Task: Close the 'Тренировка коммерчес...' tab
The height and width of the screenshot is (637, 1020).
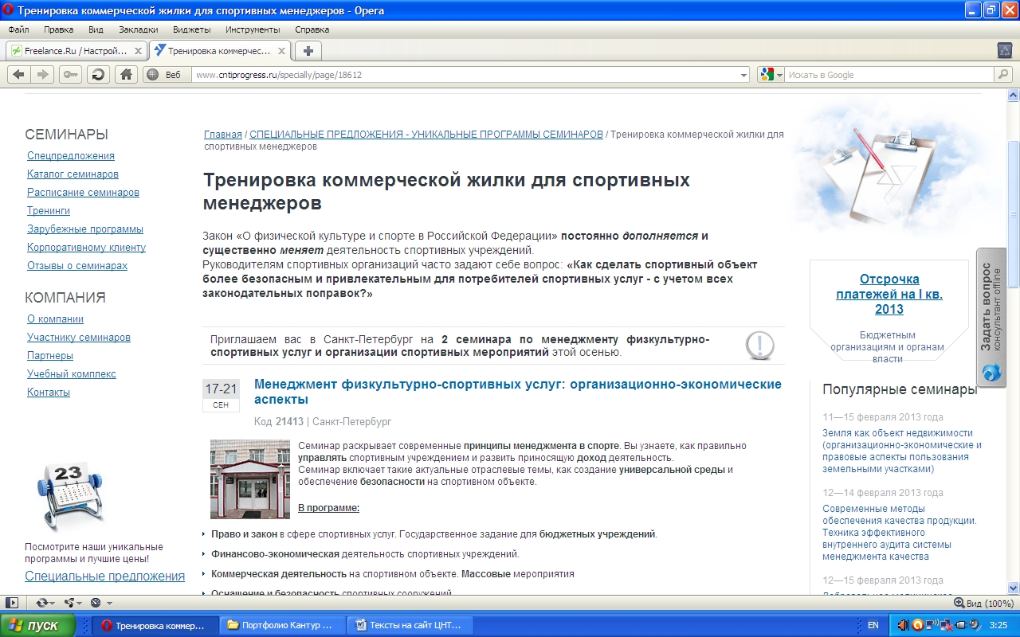Action: [281, 51]
